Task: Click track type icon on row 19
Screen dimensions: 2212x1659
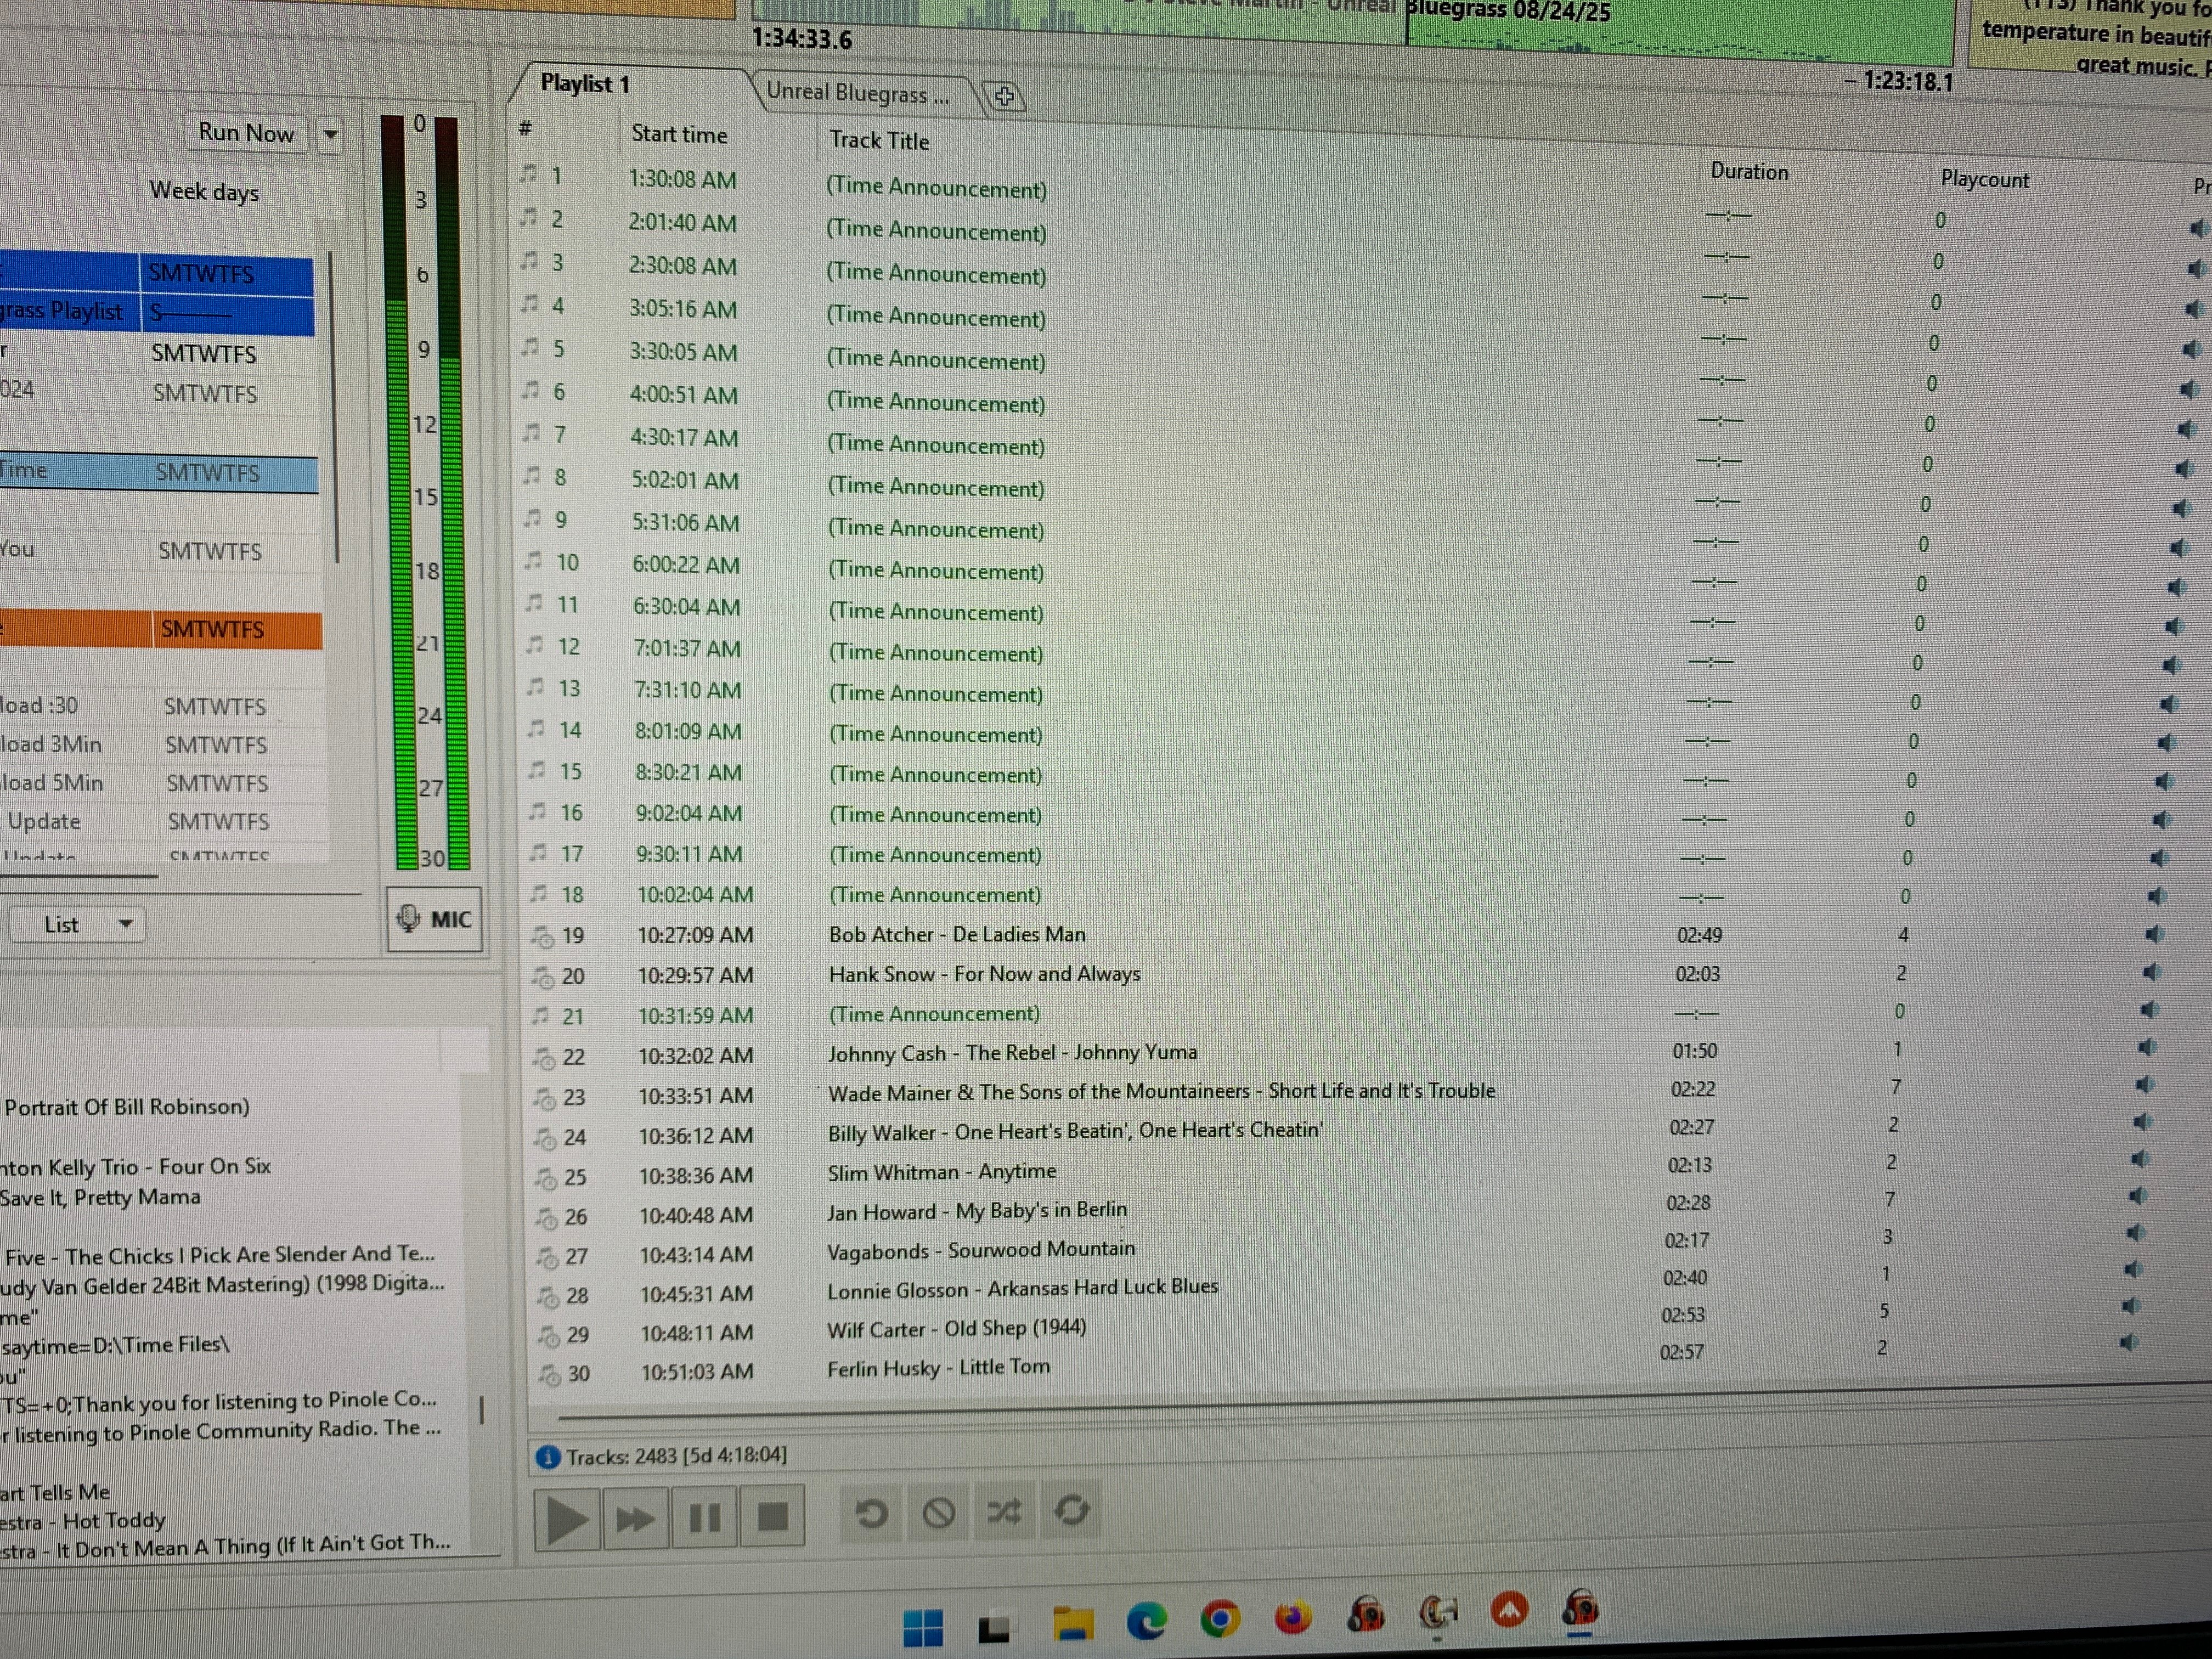Action: pyautogui.click(x=543, y=937)
